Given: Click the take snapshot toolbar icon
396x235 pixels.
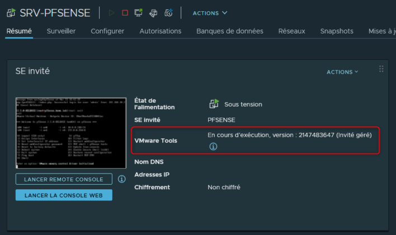Looking at the screenshot, I should [168, 13].
